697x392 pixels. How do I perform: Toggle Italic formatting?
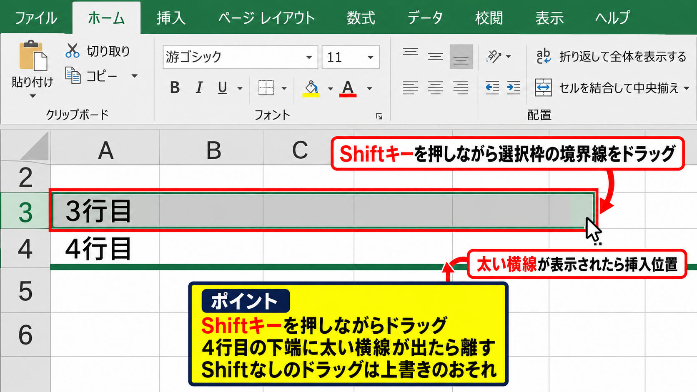point(199,88)
